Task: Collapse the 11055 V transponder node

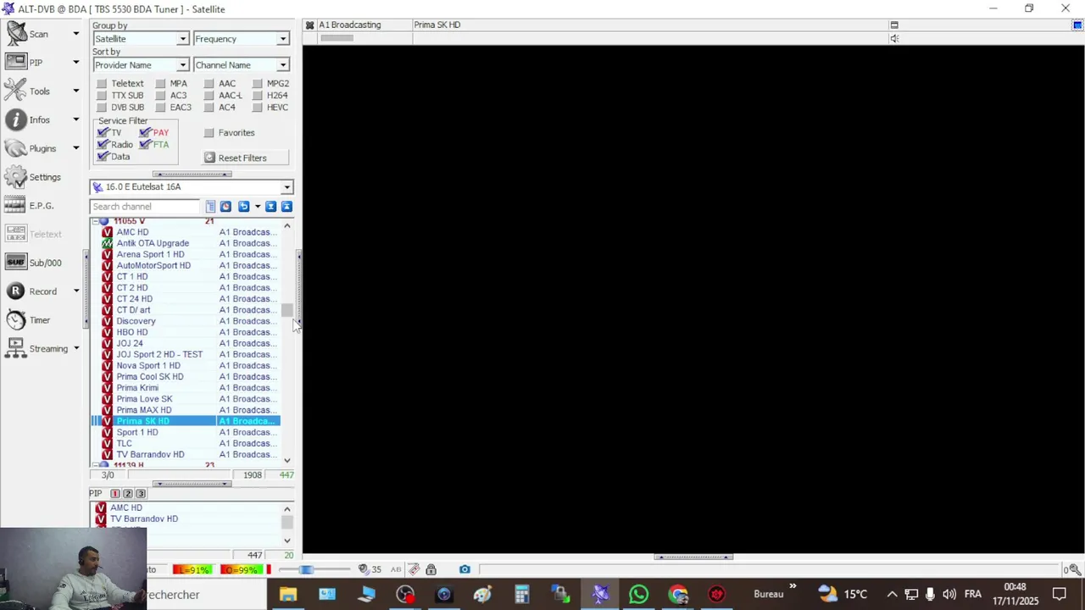Action: [95, 221]
